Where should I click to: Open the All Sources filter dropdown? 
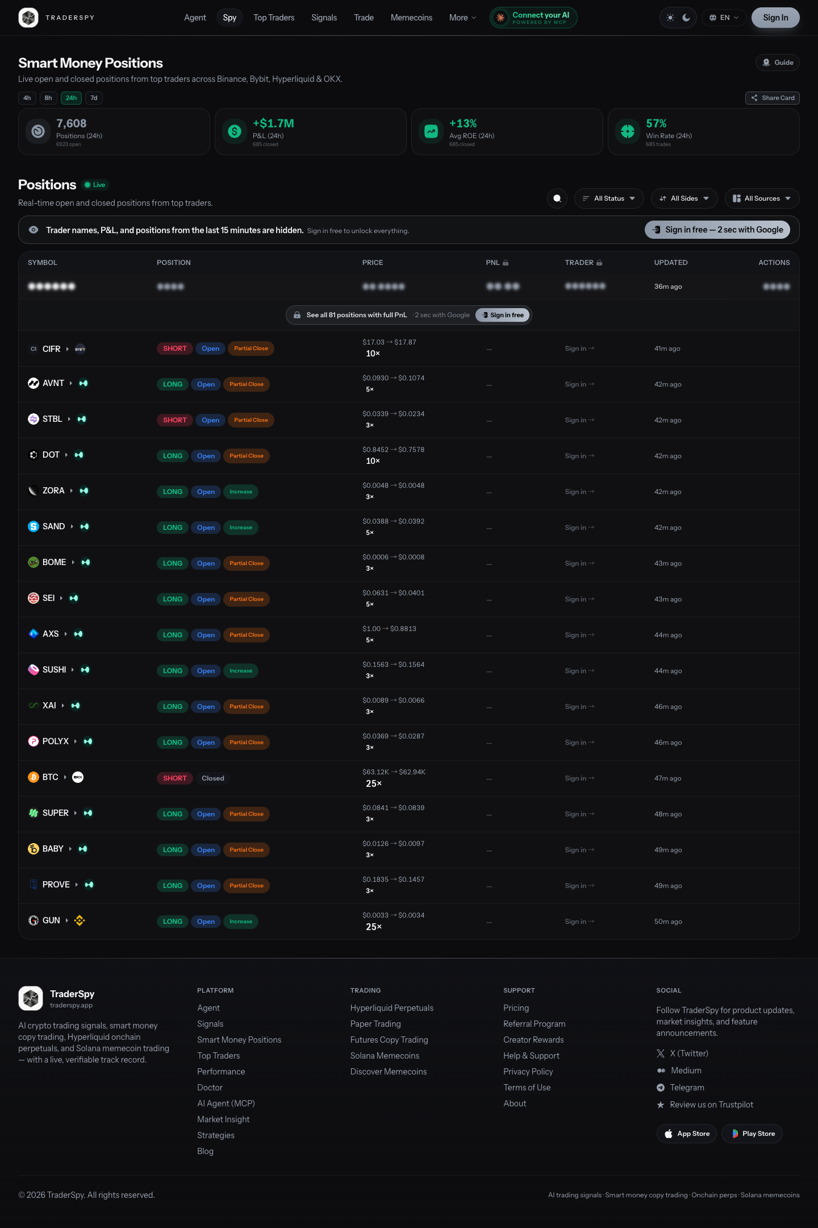pyautogui.click(x=762, y=198)
